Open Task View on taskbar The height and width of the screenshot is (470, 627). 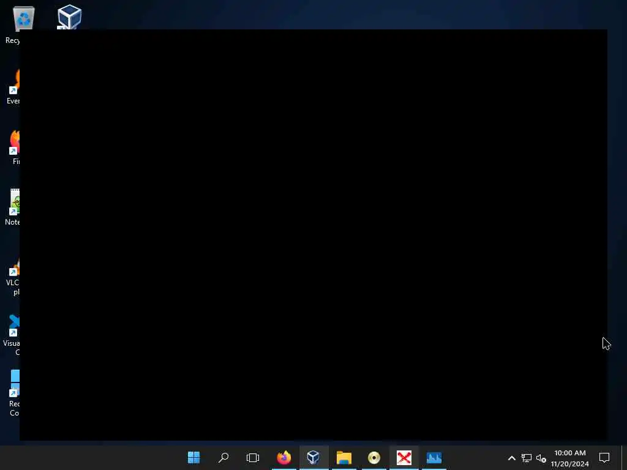coord(253,457)
